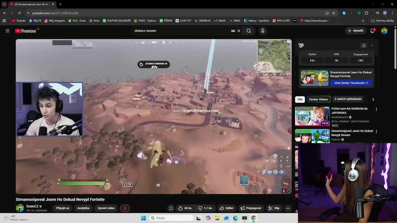Open the Kick - Dodo bookmark
The height and width of the screenshot is (223, 397).
tap(77, 21)
